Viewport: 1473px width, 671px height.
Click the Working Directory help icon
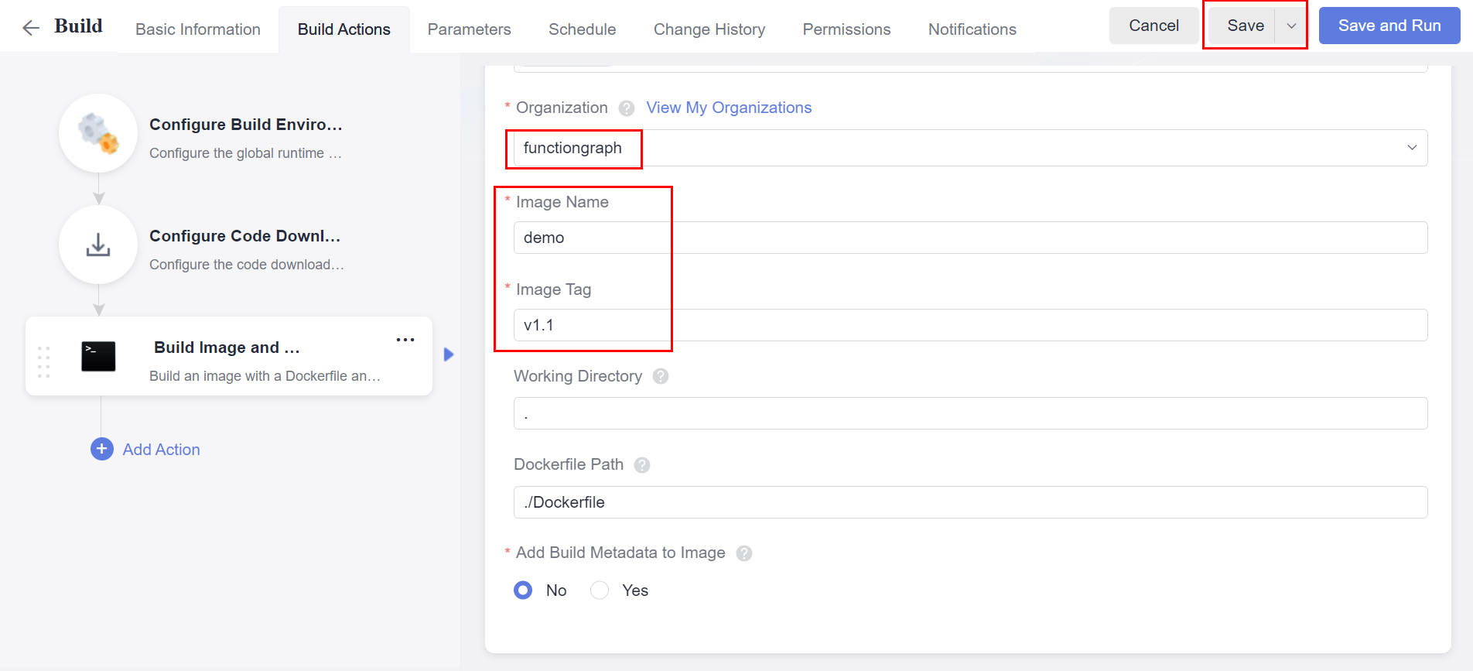click(661, 376)
